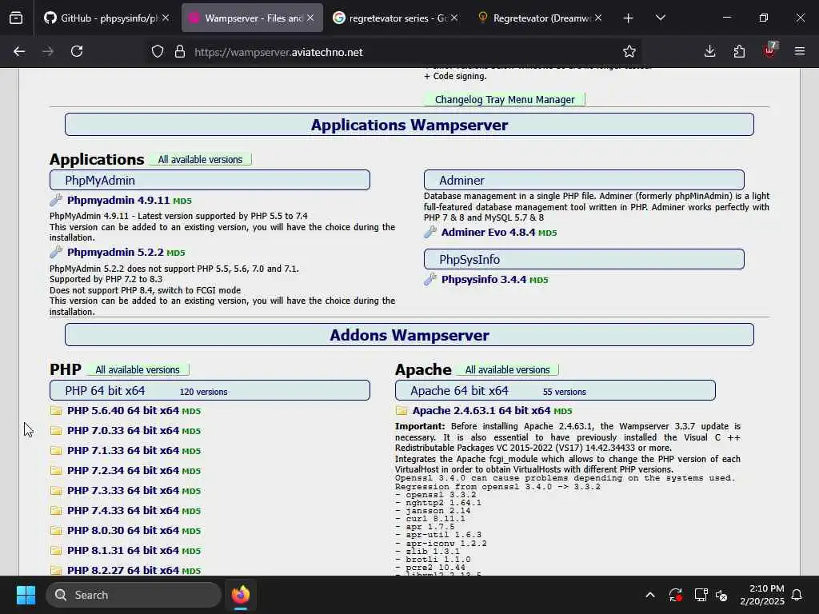Download Phpmyadmin 5.2.2
This screenshot has width=819, height=614.
115,253
